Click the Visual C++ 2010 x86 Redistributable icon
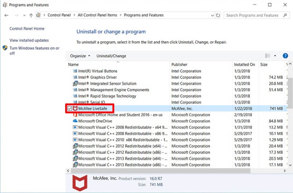The width and height of the screenshot is (293, 193). [75, 140]
